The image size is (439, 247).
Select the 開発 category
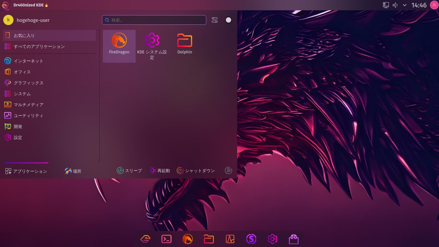point(49,126)
